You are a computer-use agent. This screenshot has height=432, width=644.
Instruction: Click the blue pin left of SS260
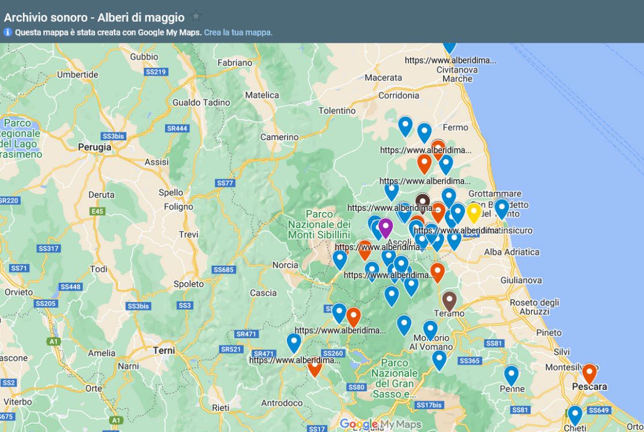(294, 342)
